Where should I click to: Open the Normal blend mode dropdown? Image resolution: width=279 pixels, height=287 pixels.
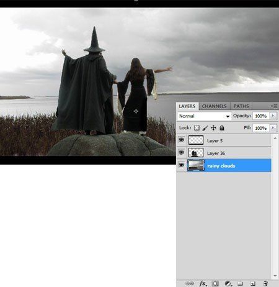(x=204, y=116)
